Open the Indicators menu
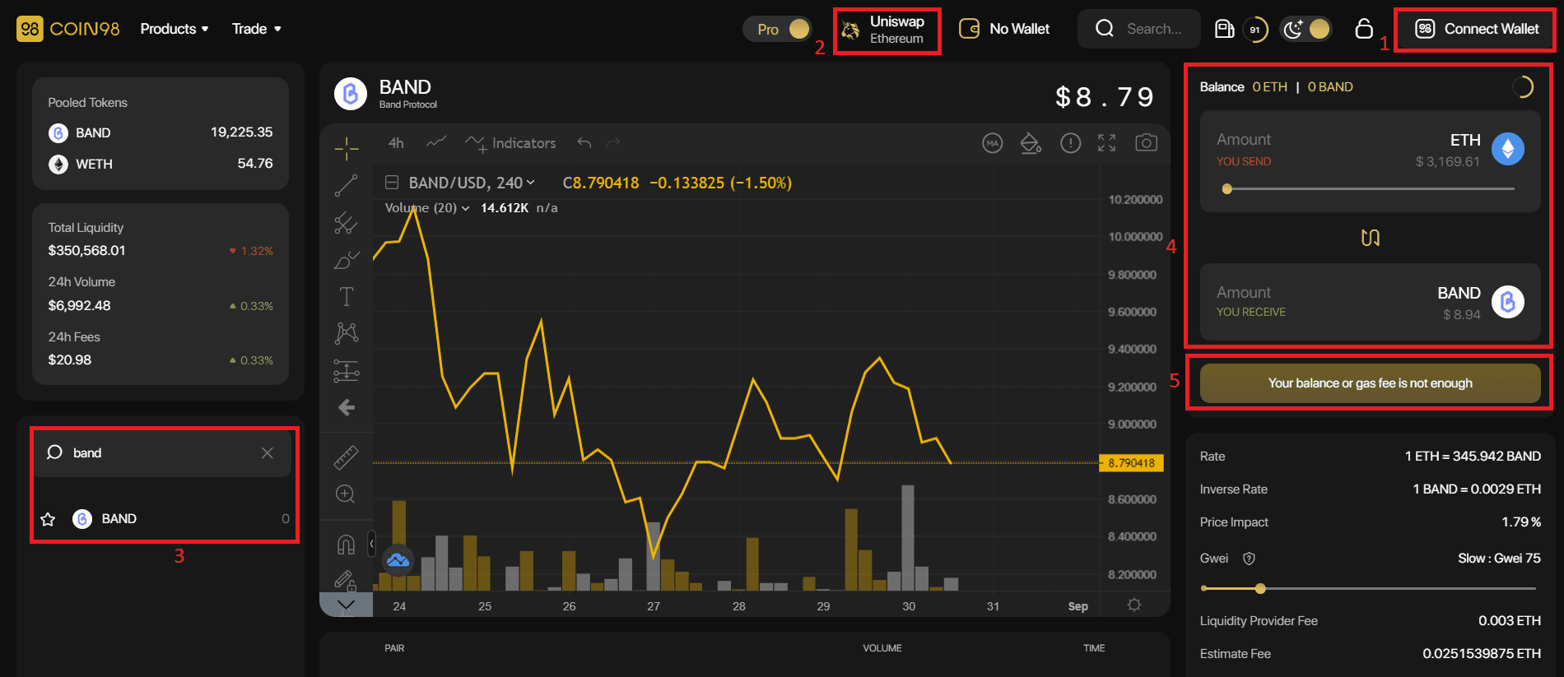1564x677 pixels. 510,143
